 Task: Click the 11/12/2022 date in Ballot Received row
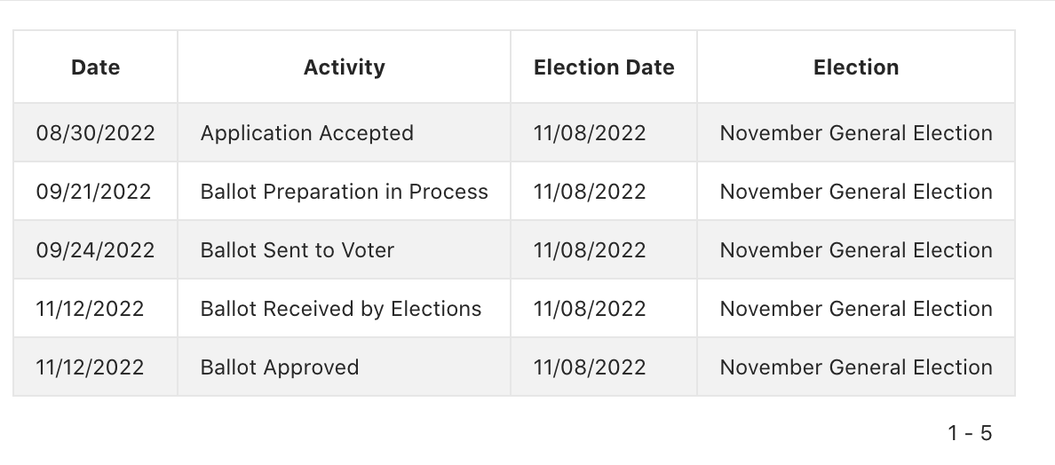[x=90, y=309]
